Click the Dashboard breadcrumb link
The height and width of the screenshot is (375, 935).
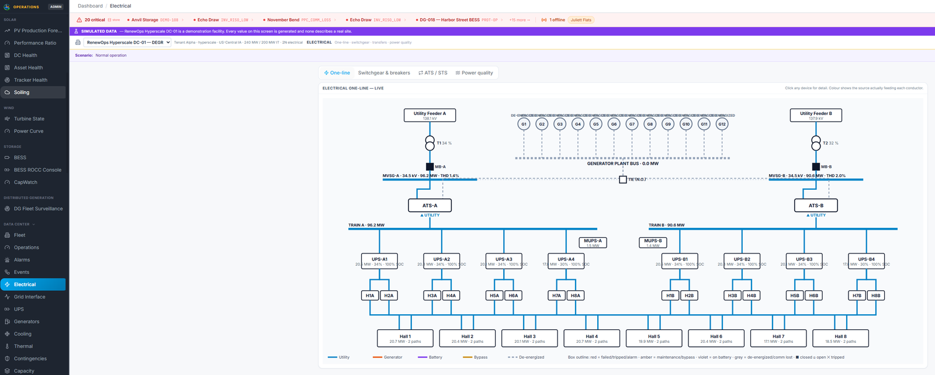(x=90, y=6)
